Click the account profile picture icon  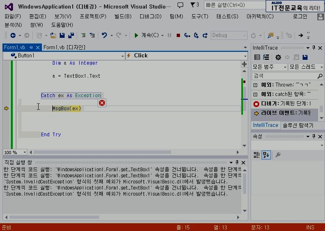(x=321, y=17)
